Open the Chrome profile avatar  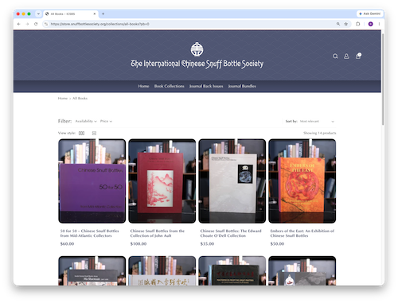(x=371, y=24)
